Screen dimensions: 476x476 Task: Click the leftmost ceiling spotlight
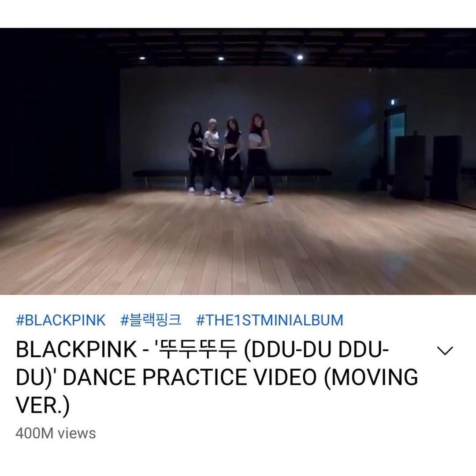click(x=142, y=58)
